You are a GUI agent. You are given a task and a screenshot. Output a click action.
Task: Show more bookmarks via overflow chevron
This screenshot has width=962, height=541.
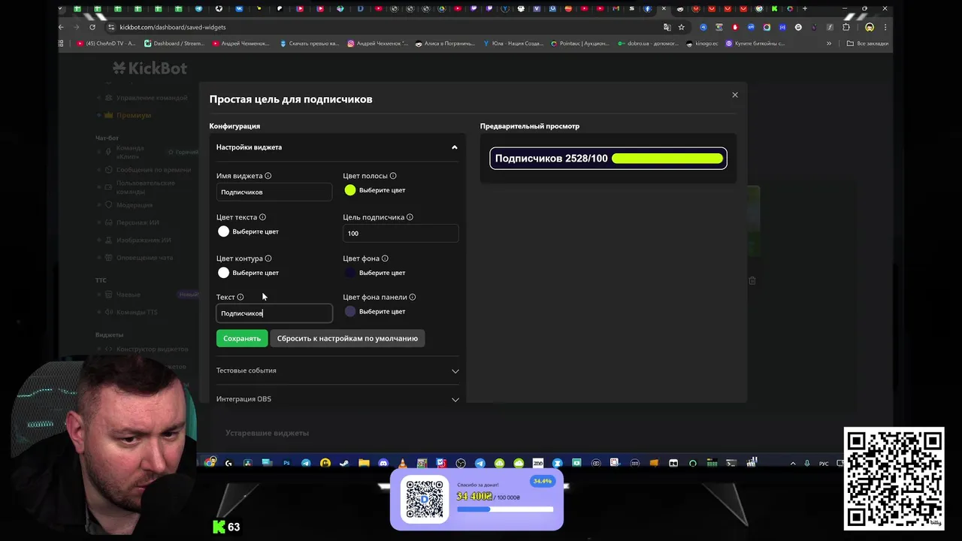tap(829, 44)
